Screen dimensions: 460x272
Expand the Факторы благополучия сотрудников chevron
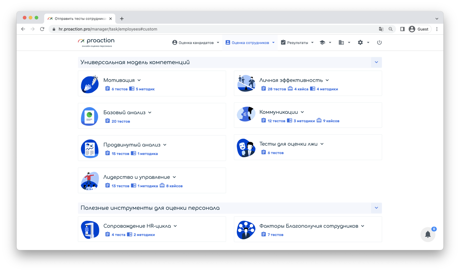[x=363, y=226]
